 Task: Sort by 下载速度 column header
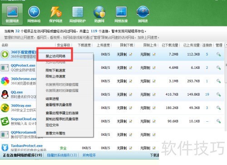pos(84,45)
